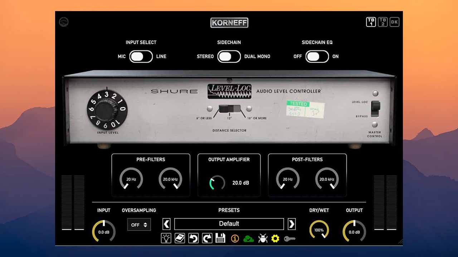Open the Oversampling selector
This screenshot has height=257, width=458.
(x=139, y=224)
